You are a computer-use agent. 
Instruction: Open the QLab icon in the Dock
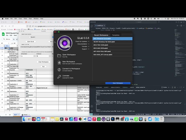point(103,119)
